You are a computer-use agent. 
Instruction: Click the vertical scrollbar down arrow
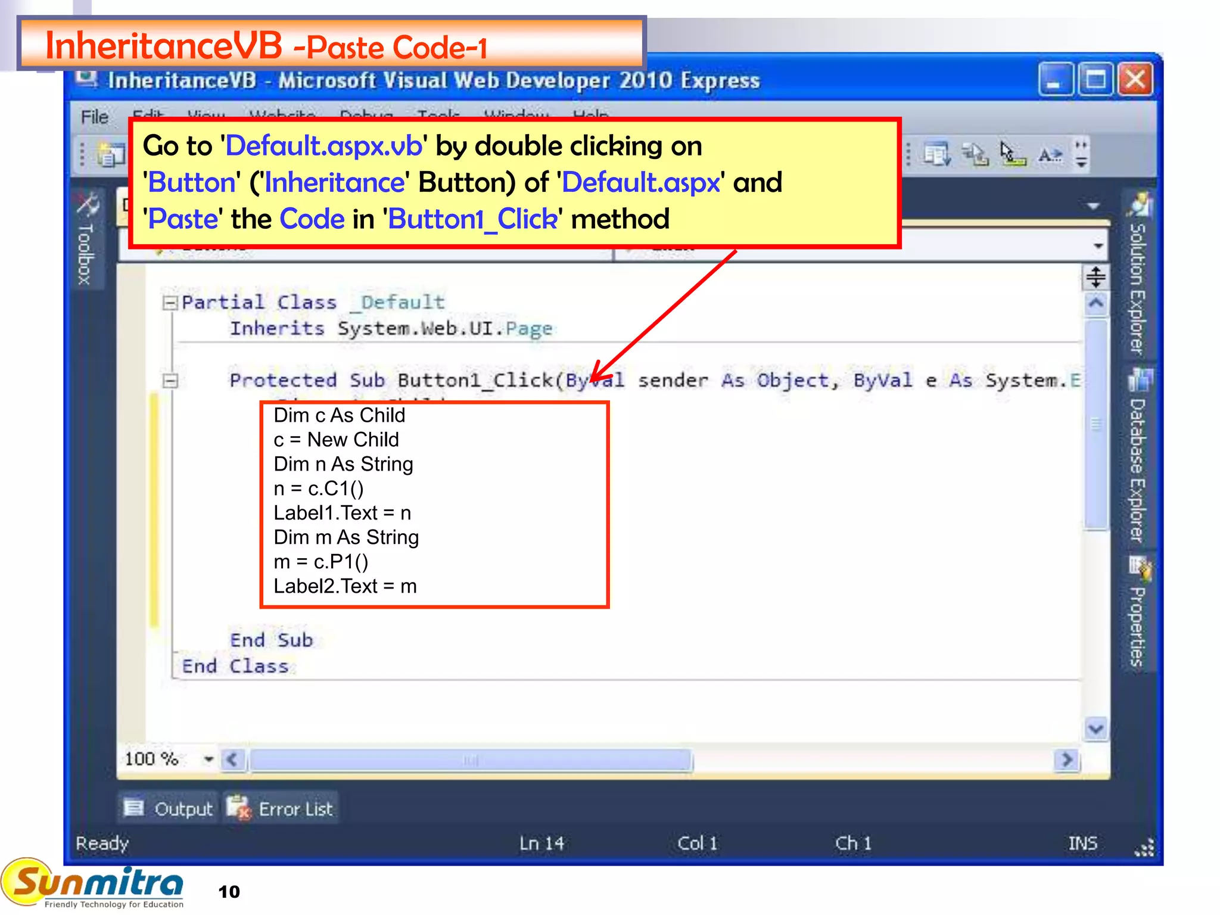tap(1096, 729)
